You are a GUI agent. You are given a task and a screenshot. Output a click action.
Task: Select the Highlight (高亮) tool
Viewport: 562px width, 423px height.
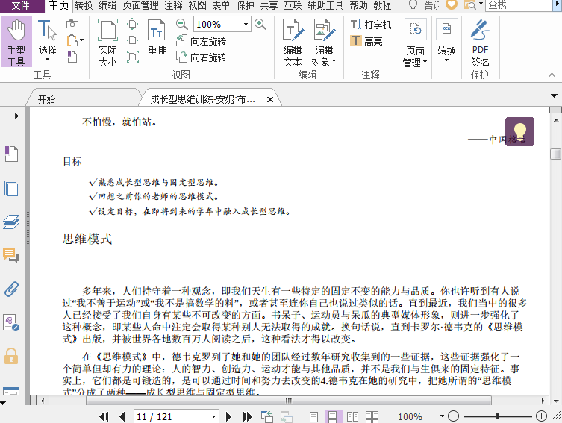366,41
